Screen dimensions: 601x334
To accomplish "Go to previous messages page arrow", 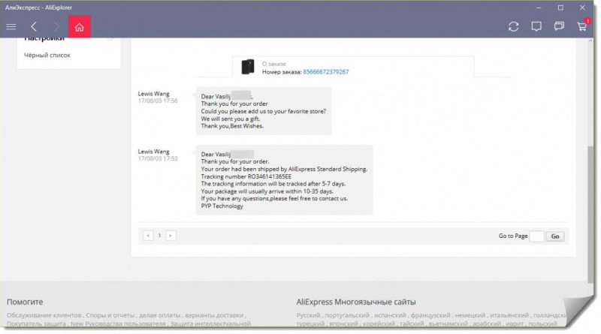I will tap(148, 236).
